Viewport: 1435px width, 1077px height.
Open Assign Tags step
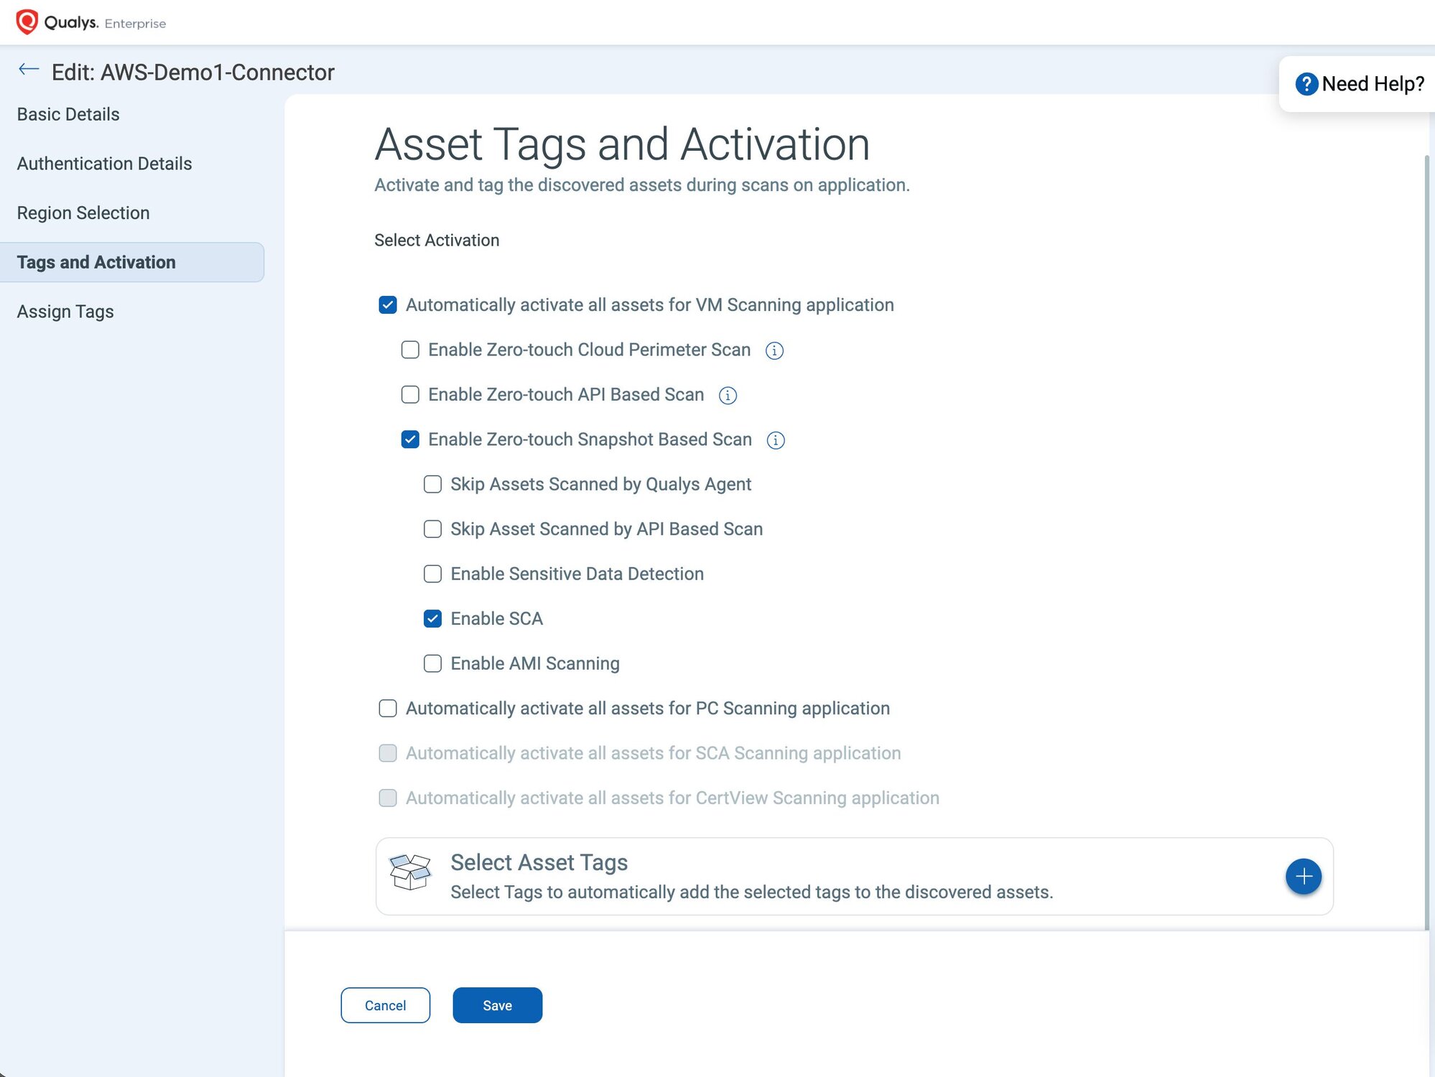coord(65,312)
